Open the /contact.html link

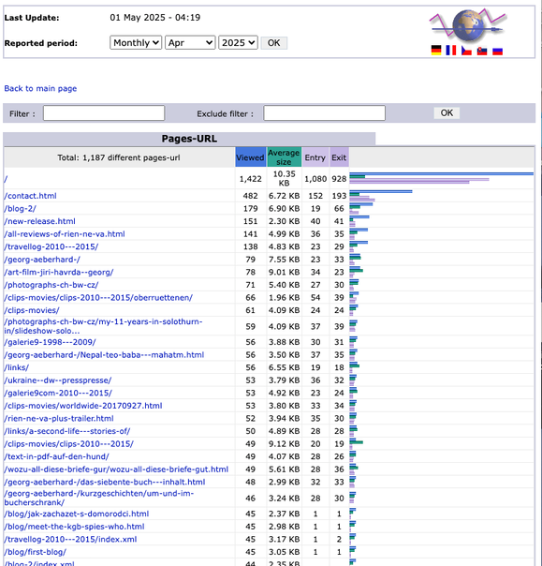coord(30,196)
